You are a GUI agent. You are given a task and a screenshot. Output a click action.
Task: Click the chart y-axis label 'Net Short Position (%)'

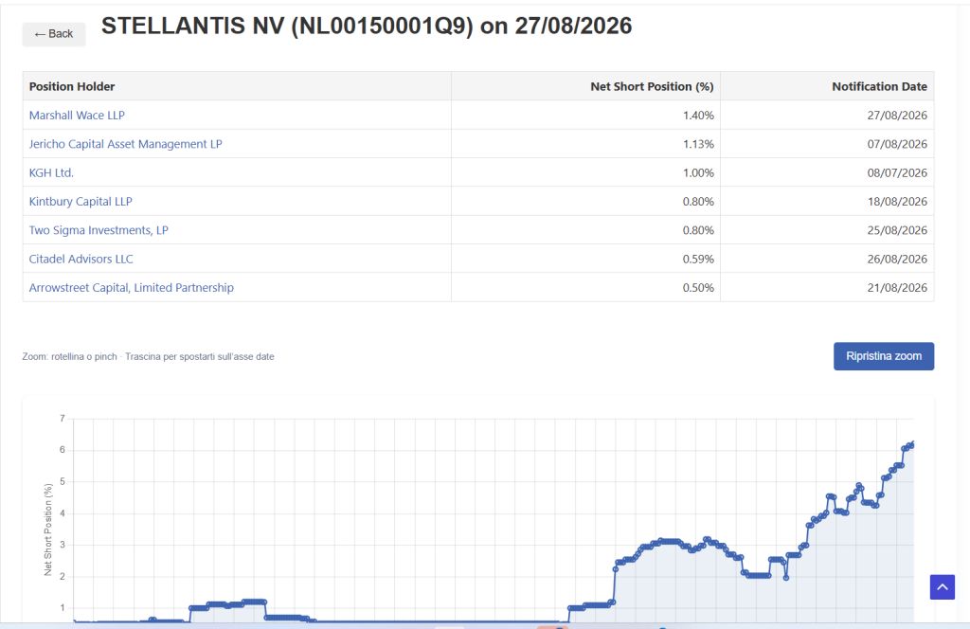click(48, 530)
